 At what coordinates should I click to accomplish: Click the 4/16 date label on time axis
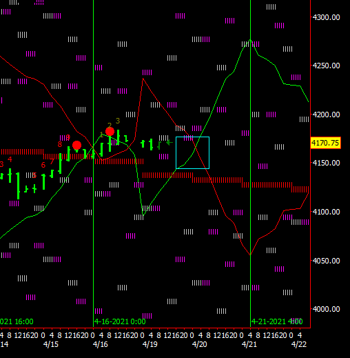pyautogui.click(x=101, y=344)
